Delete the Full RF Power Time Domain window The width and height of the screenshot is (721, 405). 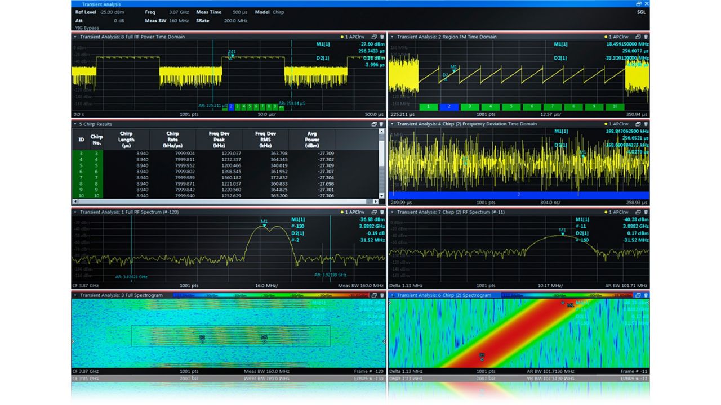382,37
